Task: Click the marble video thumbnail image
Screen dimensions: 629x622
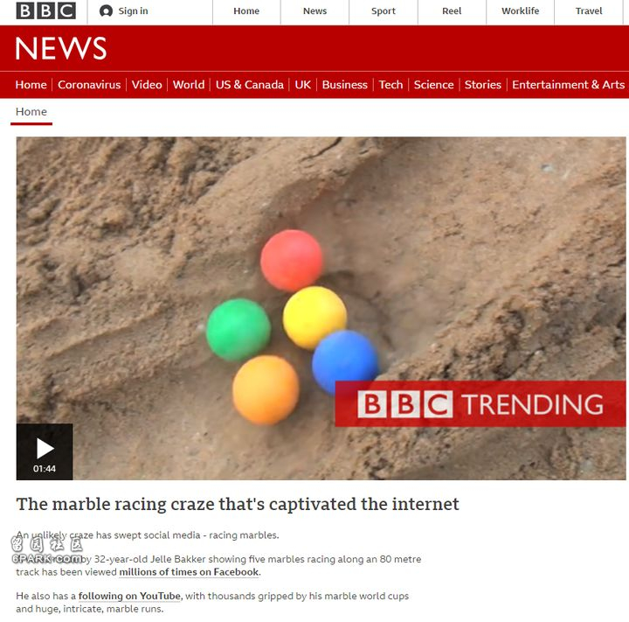Action: (321, 308)
